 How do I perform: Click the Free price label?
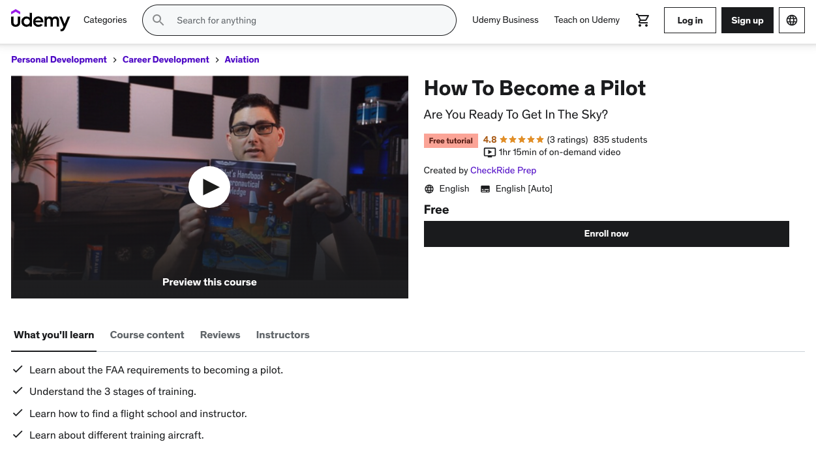tap(436, 210)
